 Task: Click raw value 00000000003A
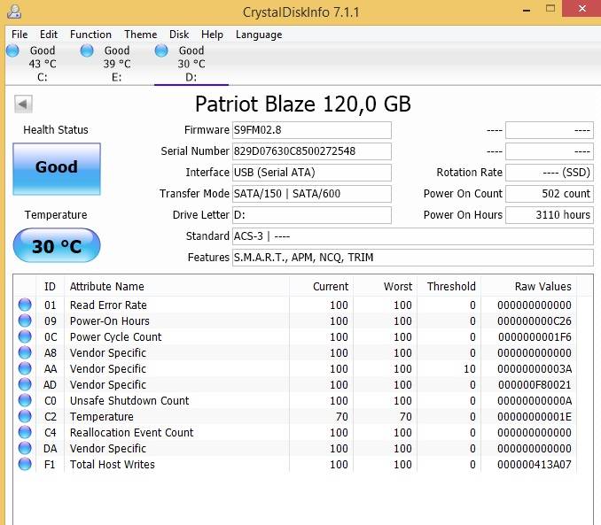pos(535,369)
